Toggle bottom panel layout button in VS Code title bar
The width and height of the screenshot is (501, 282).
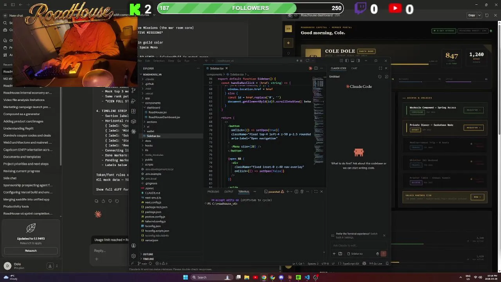(x=353, y=61)
